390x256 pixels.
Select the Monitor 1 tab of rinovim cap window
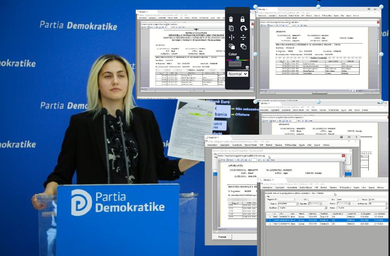[x=213, y=137]
